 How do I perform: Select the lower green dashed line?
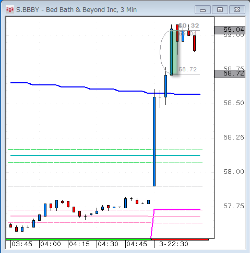(105, 162)
